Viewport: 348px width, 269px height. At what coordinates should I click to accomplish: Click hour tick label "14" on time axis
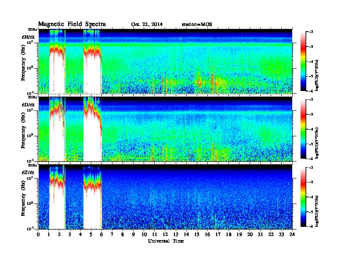tap(186, 235)
